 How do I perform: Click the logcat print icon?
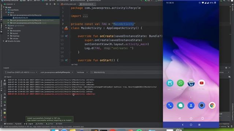(5, 98)
